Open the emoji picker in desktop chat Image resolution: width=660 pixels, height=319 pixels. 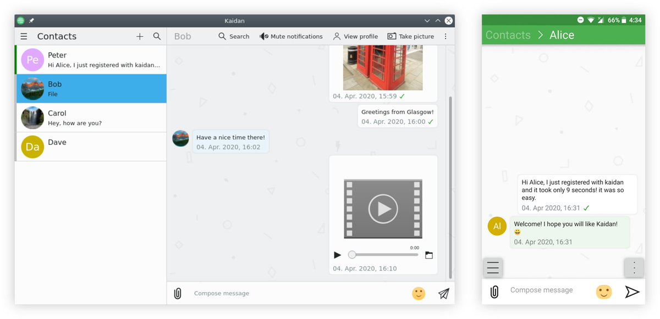click(x=419, y=293)
